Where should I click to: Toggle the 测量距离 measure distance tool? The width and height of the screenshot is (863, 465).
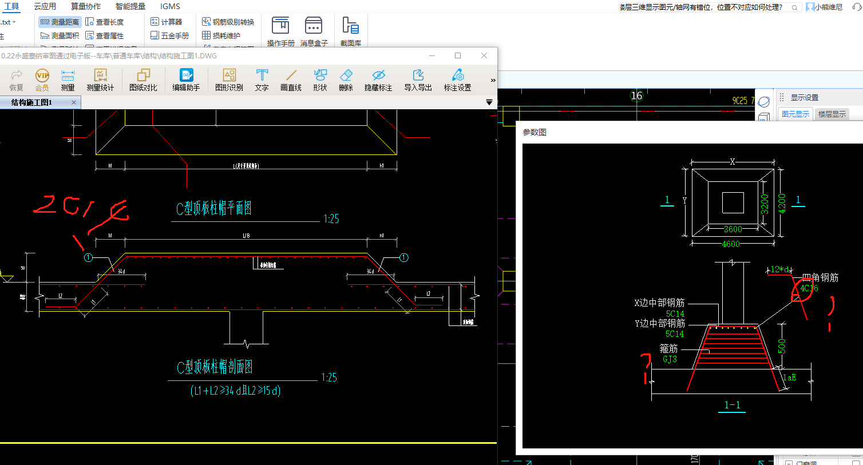60,22
